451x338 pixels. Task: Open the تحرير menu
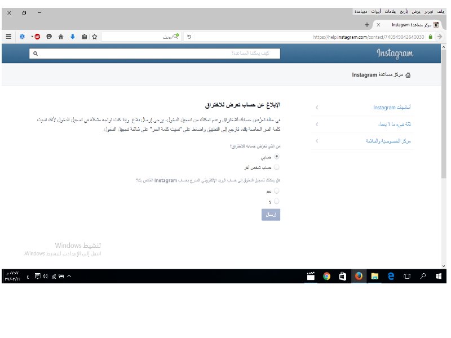tap(428, 11)
